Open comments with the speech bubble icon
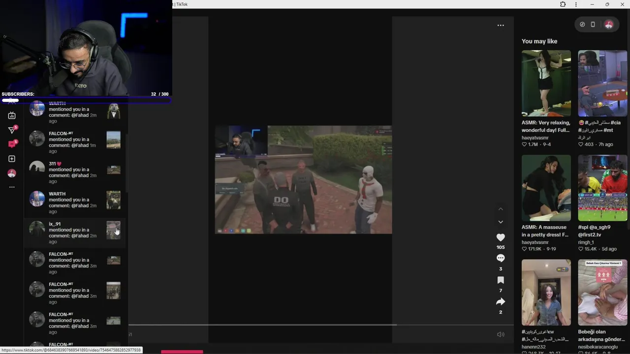The image size is (630, 354). (501, 259)
